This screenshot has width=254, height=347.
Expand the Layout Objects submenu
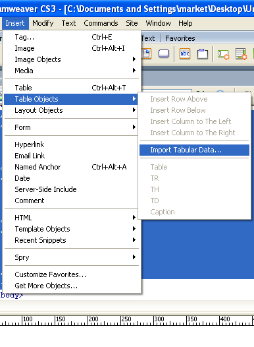coord(71,110)
